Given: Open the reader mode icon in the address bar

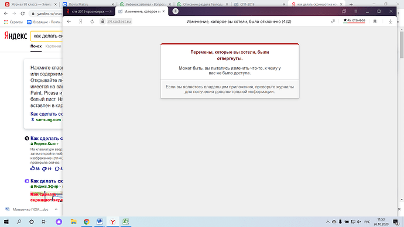Looking at the screenshot, I should 333,22.
